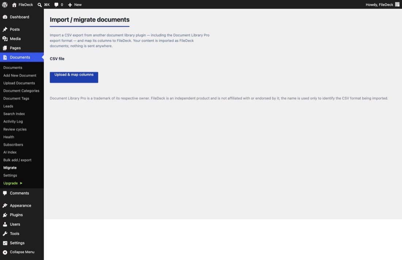The image size is (402, 260).
Task: Click the Tools wrench icon
Action: [5, 234]
